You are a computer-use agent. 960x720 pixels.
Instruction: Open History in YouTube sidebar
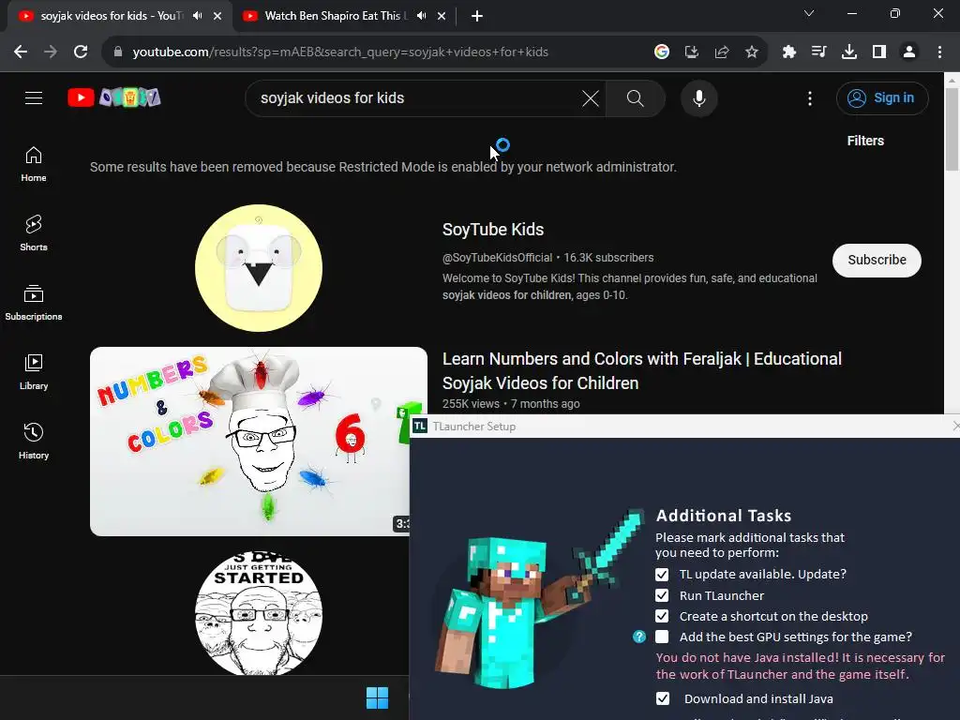pos(34,441)
